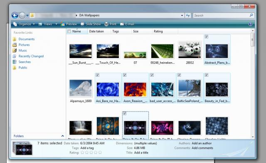Start the Slide Show
Viewport: 266px width, 163px height.
pos(91,24)
